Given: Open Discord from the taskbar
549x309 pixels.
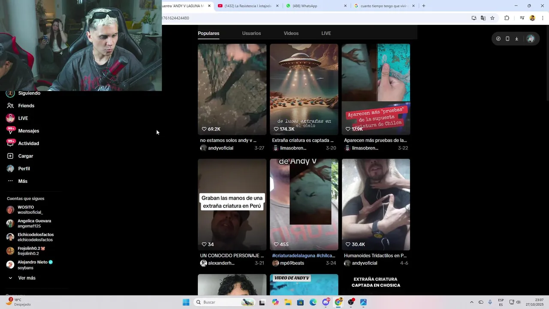Looking at the screenshot, I should pos(326,302).
